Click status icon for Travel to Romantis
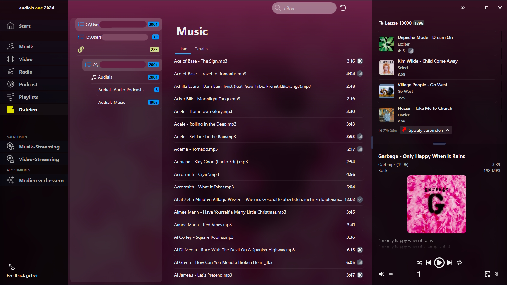This screenshot has width=507, height=285. (x=360, y=74)
